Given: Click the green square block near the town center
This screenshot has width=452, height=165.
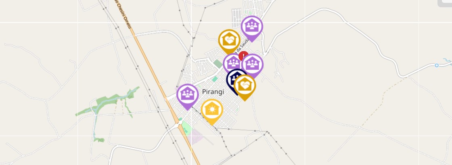Looking at the screenshot, I should (218, 64).
